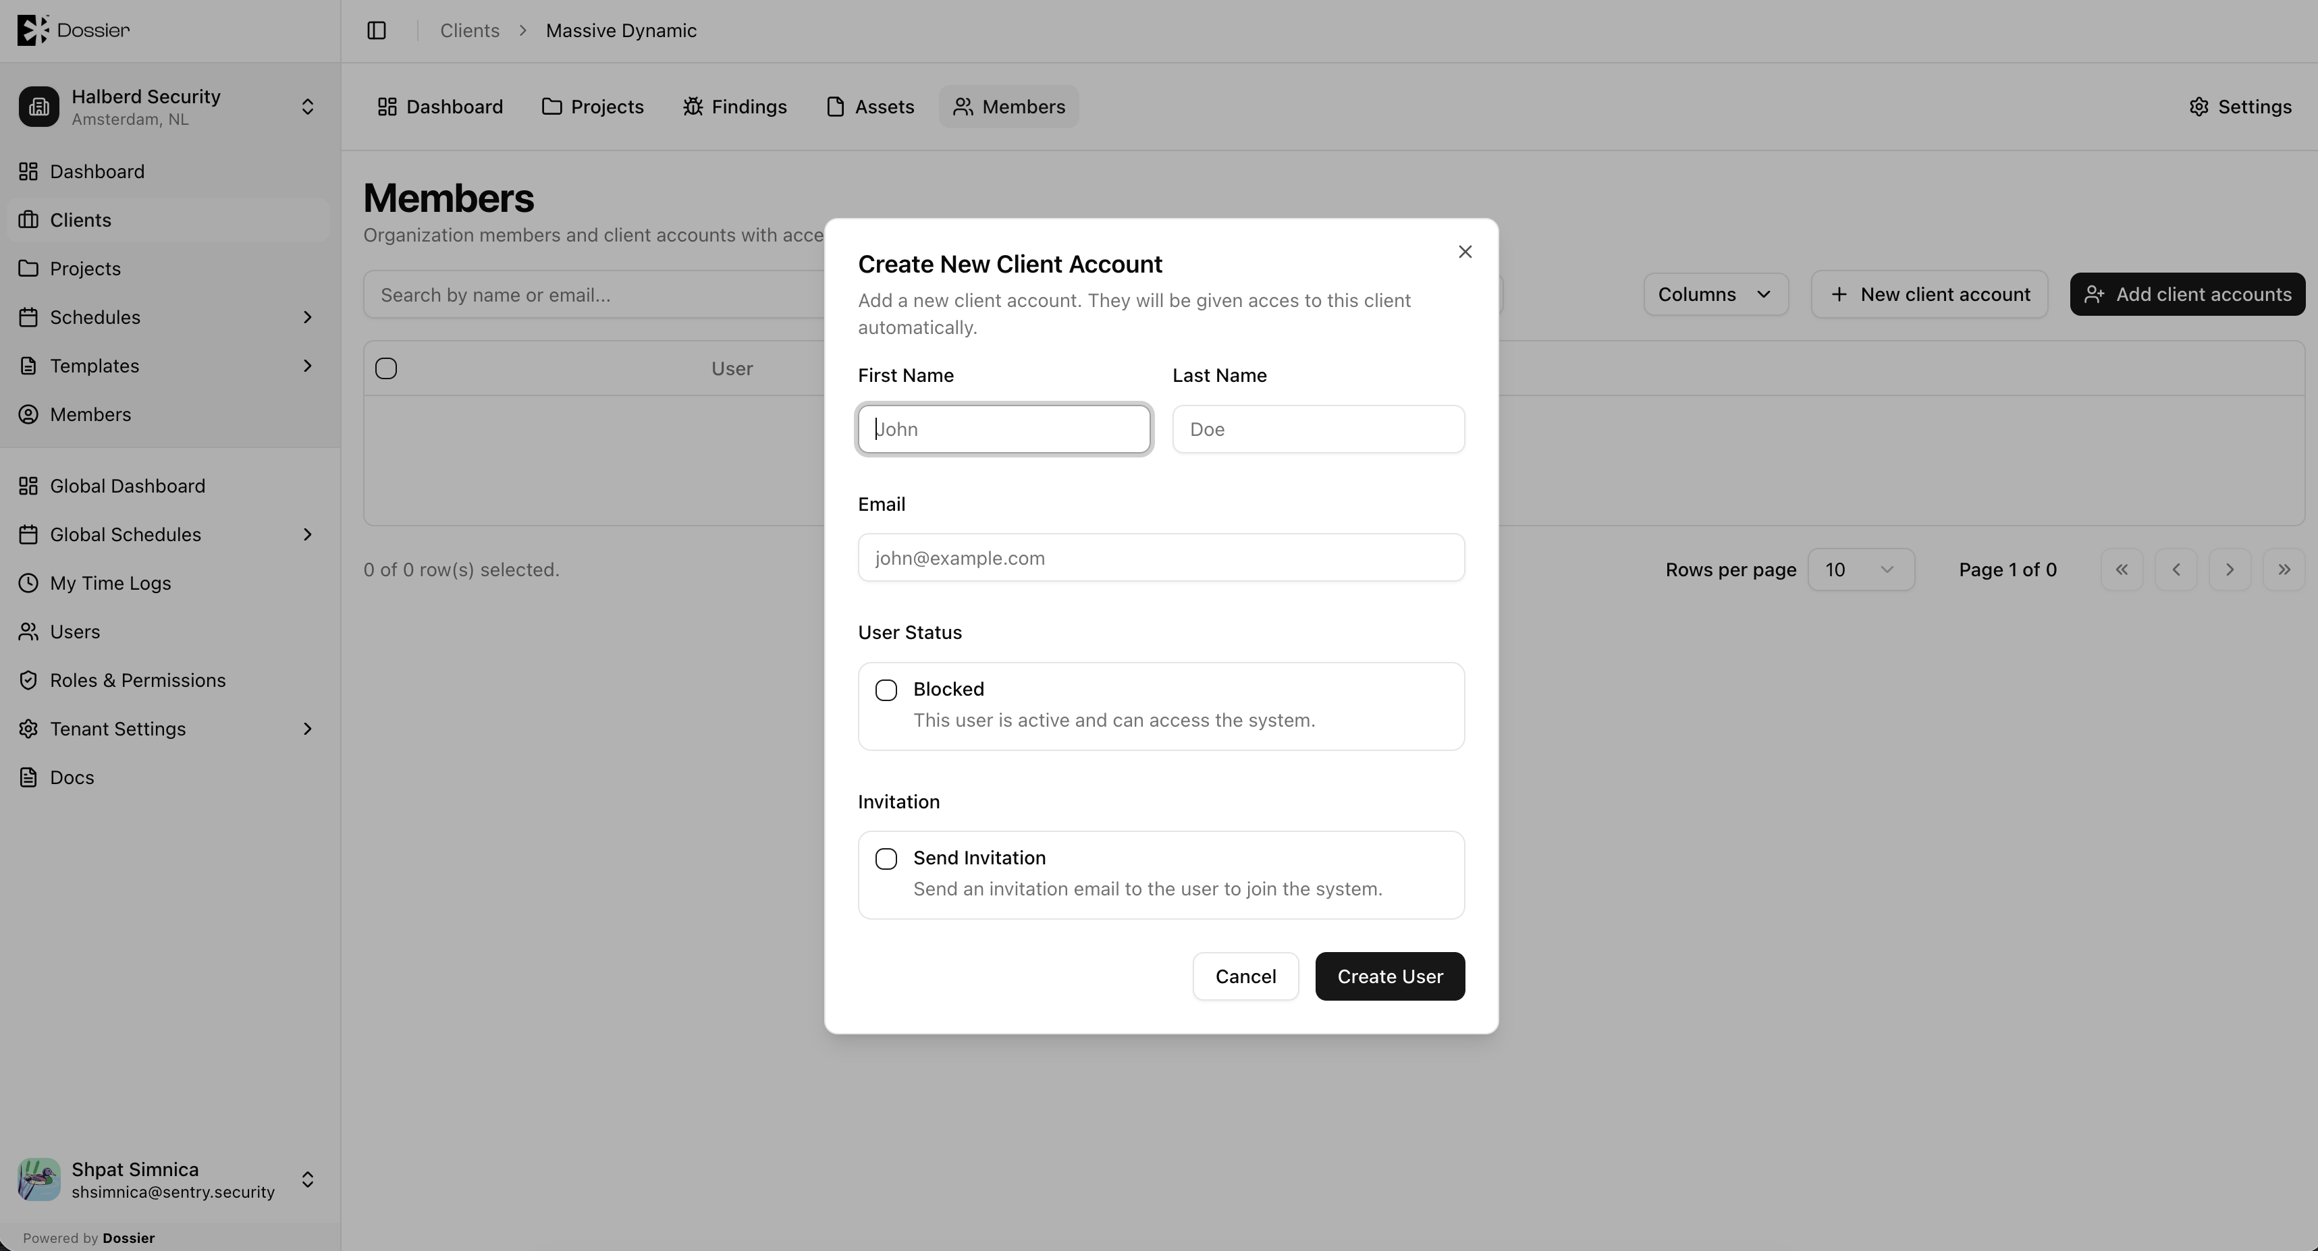Viewport: 2318px width, 1251px height.
Task: Switch to the Findings tab
Action: 735,106
